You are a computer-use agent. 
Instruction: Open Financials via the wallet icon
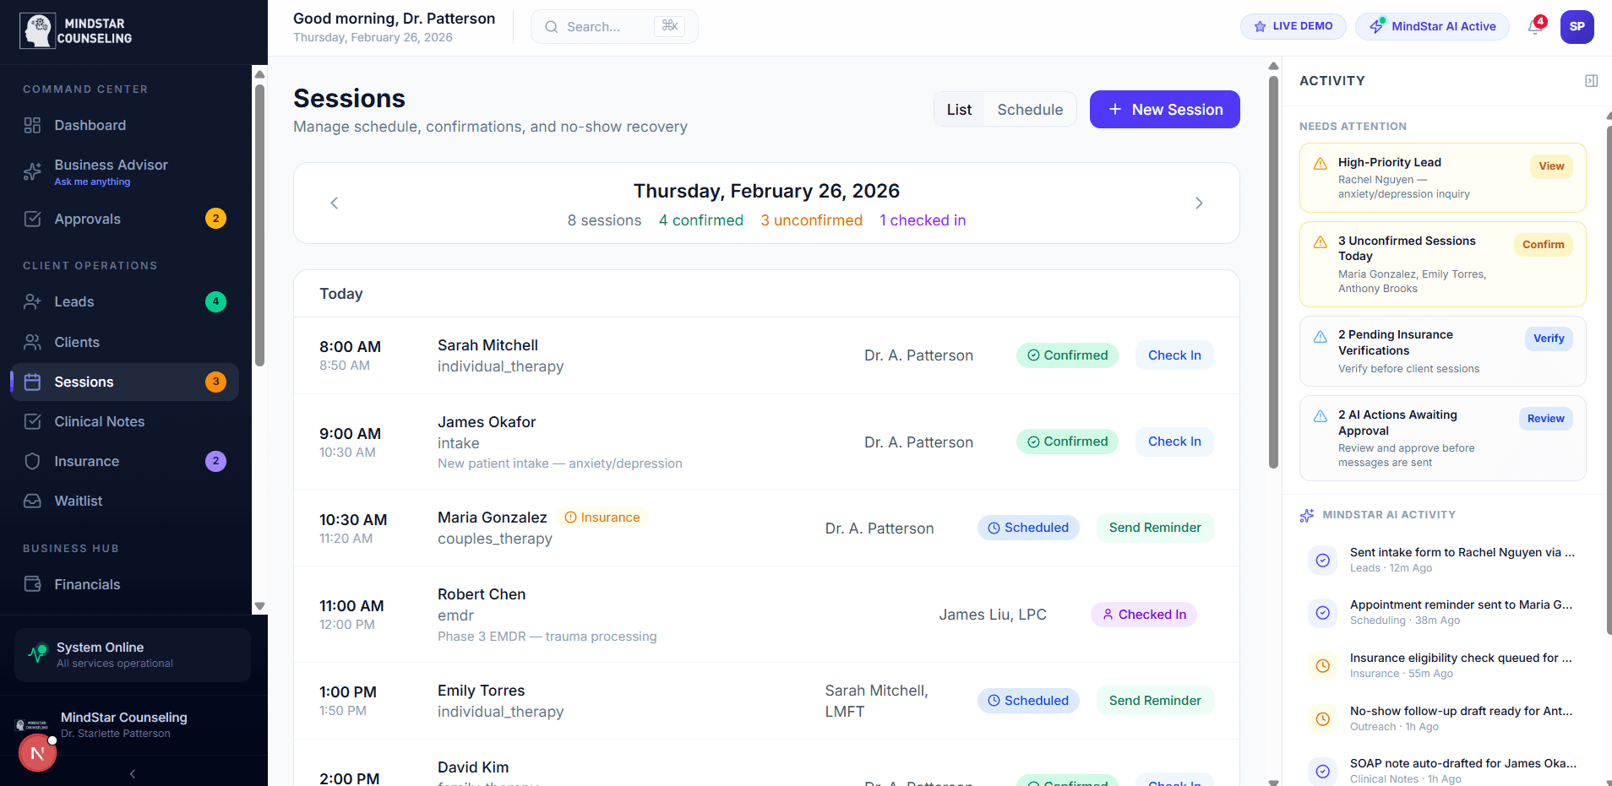[32, 583]
